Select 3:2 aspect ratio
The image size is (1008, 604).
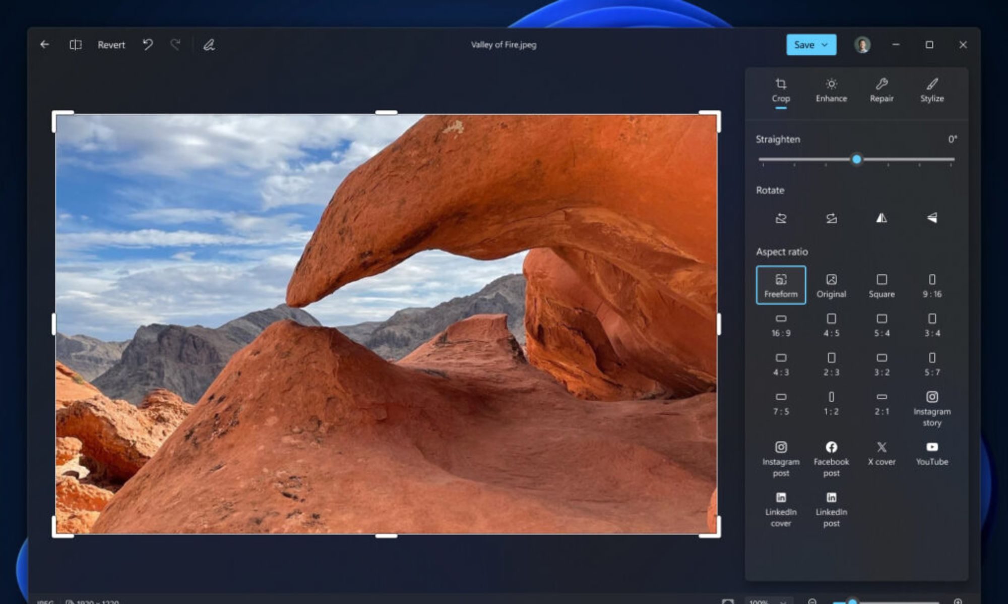point(881,364)
